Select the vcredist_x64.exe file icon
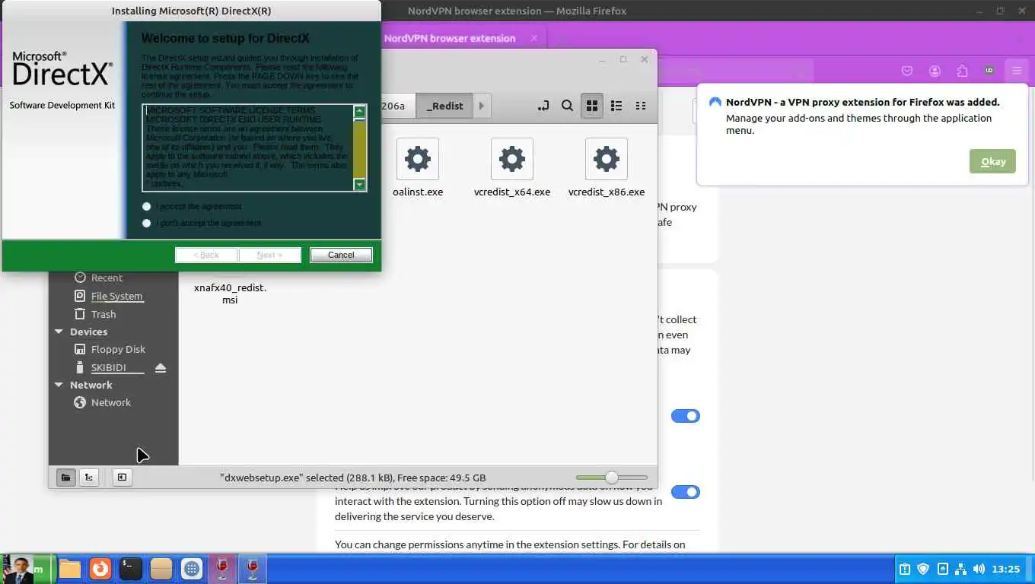Screen dimensions: 1035x584 click(x=512, y=159)
